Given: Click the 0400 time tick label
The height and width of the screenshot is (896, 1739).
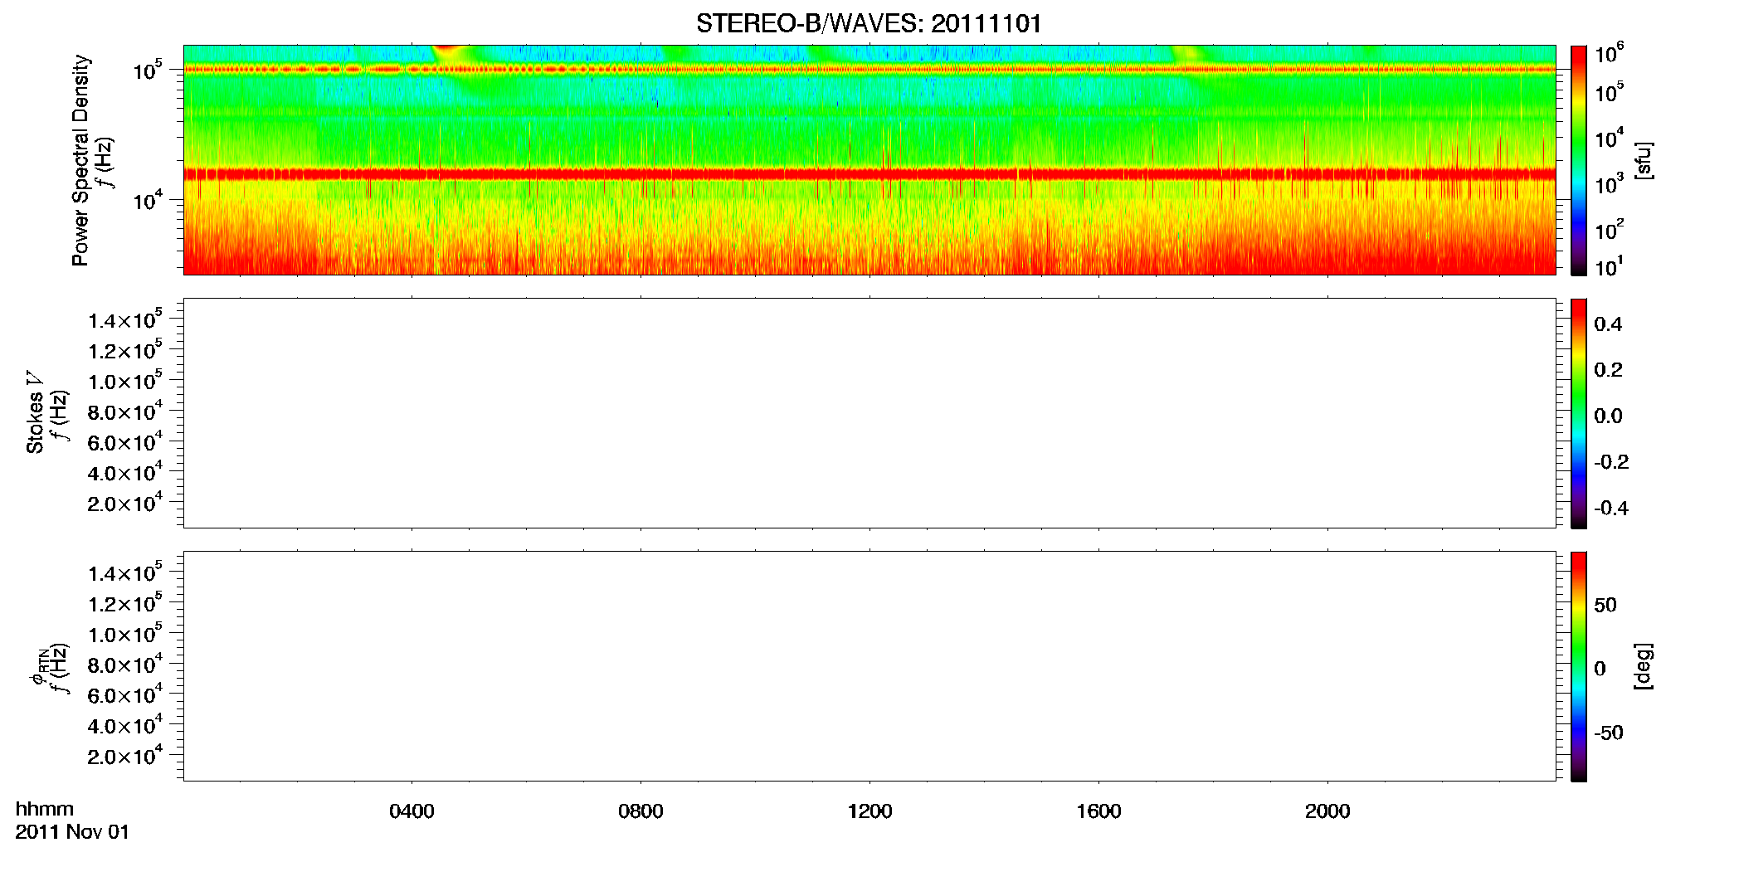Looking at the screenshot, I should (412, 811).
